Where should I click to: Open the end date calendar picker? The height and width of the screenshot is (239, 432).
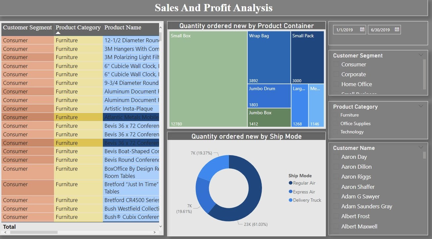click(397, 29)
